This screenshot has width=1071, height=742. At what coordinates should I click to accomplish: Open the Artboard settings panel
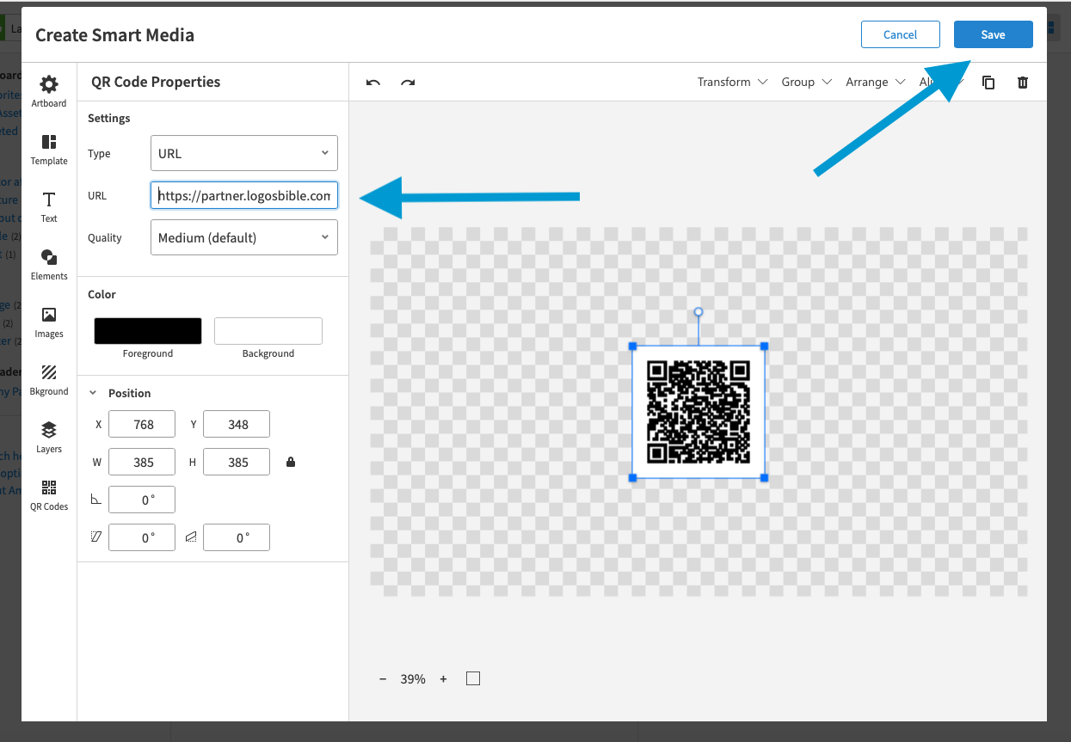pyautogui.click(x=49, y=91)
